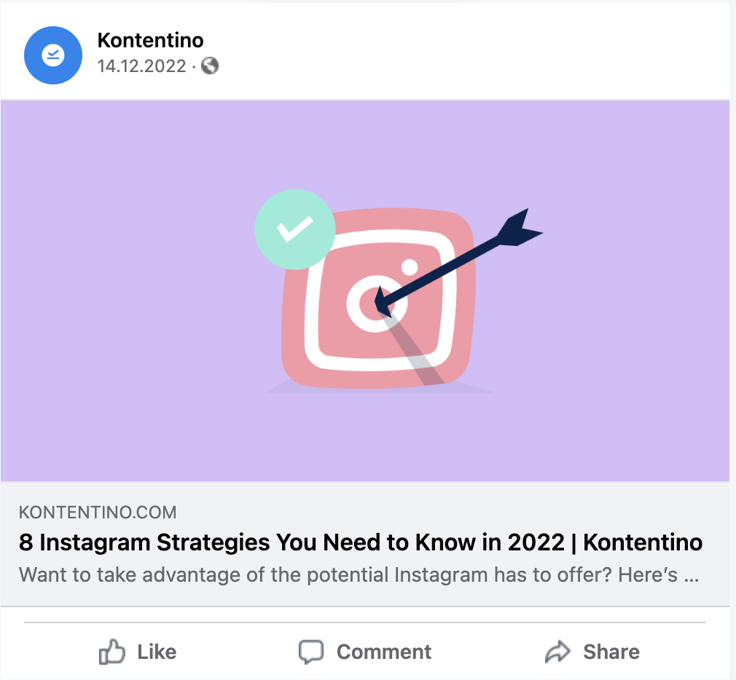Open the Kontentino page name link

[150, 40]
